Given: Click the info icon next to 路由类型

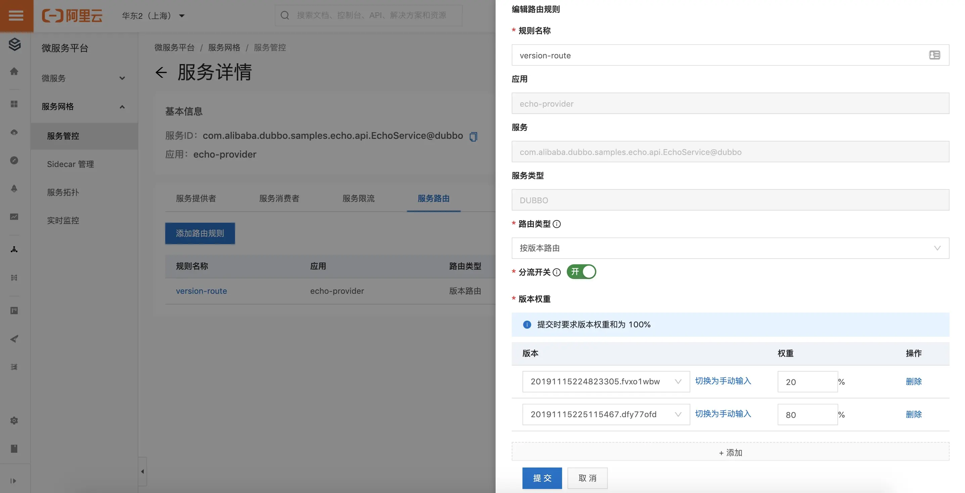Looking at the screenshot, I should [557, 224].
